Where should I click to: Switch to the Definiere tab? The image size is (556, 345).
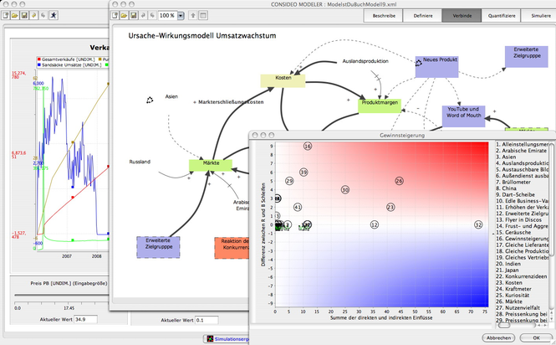(423, 16)
